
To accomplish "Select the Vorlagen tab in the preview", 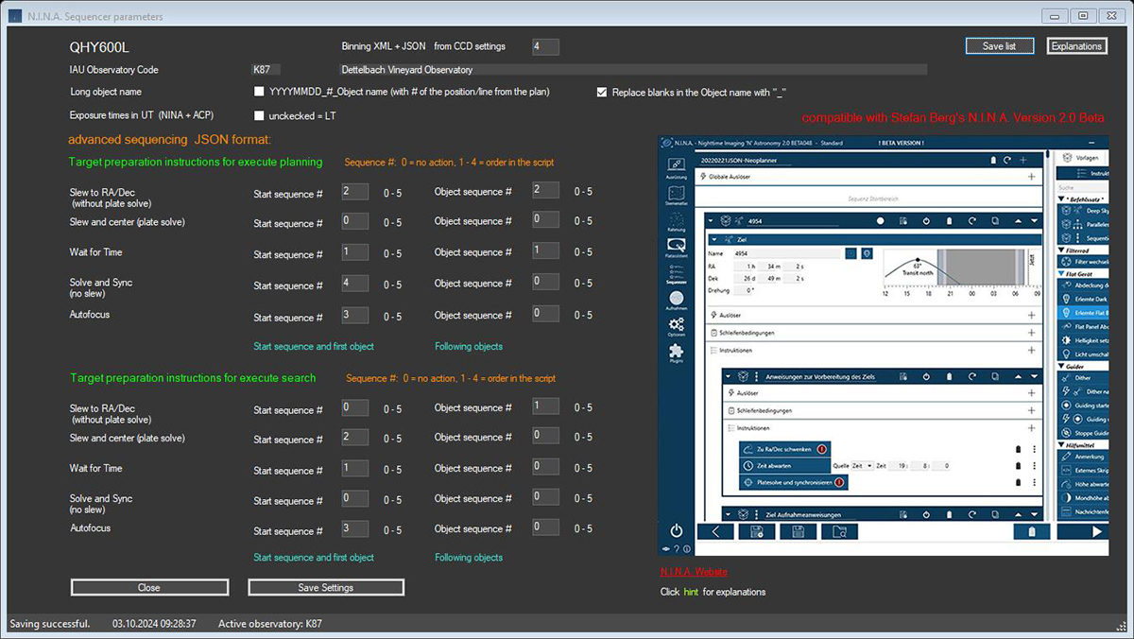I will 1079,159.
